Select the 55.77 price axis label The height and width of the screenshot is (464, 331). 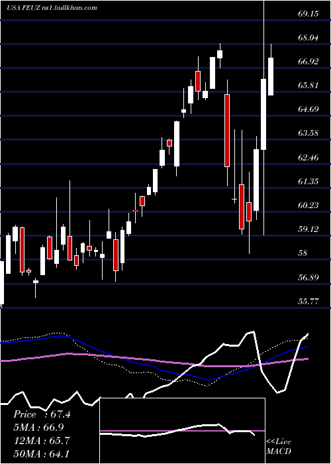[x=308, y=301]
